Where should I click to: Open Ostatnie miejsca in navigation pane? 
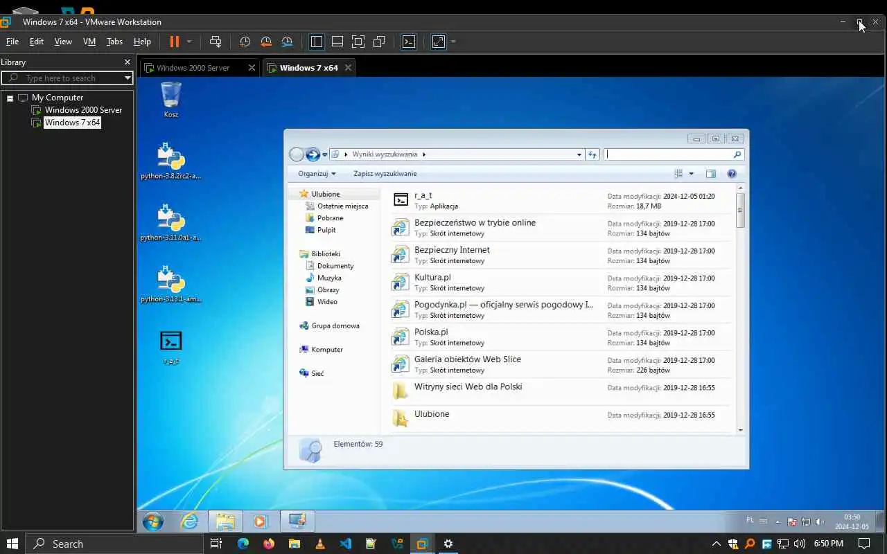coord(342,206)
